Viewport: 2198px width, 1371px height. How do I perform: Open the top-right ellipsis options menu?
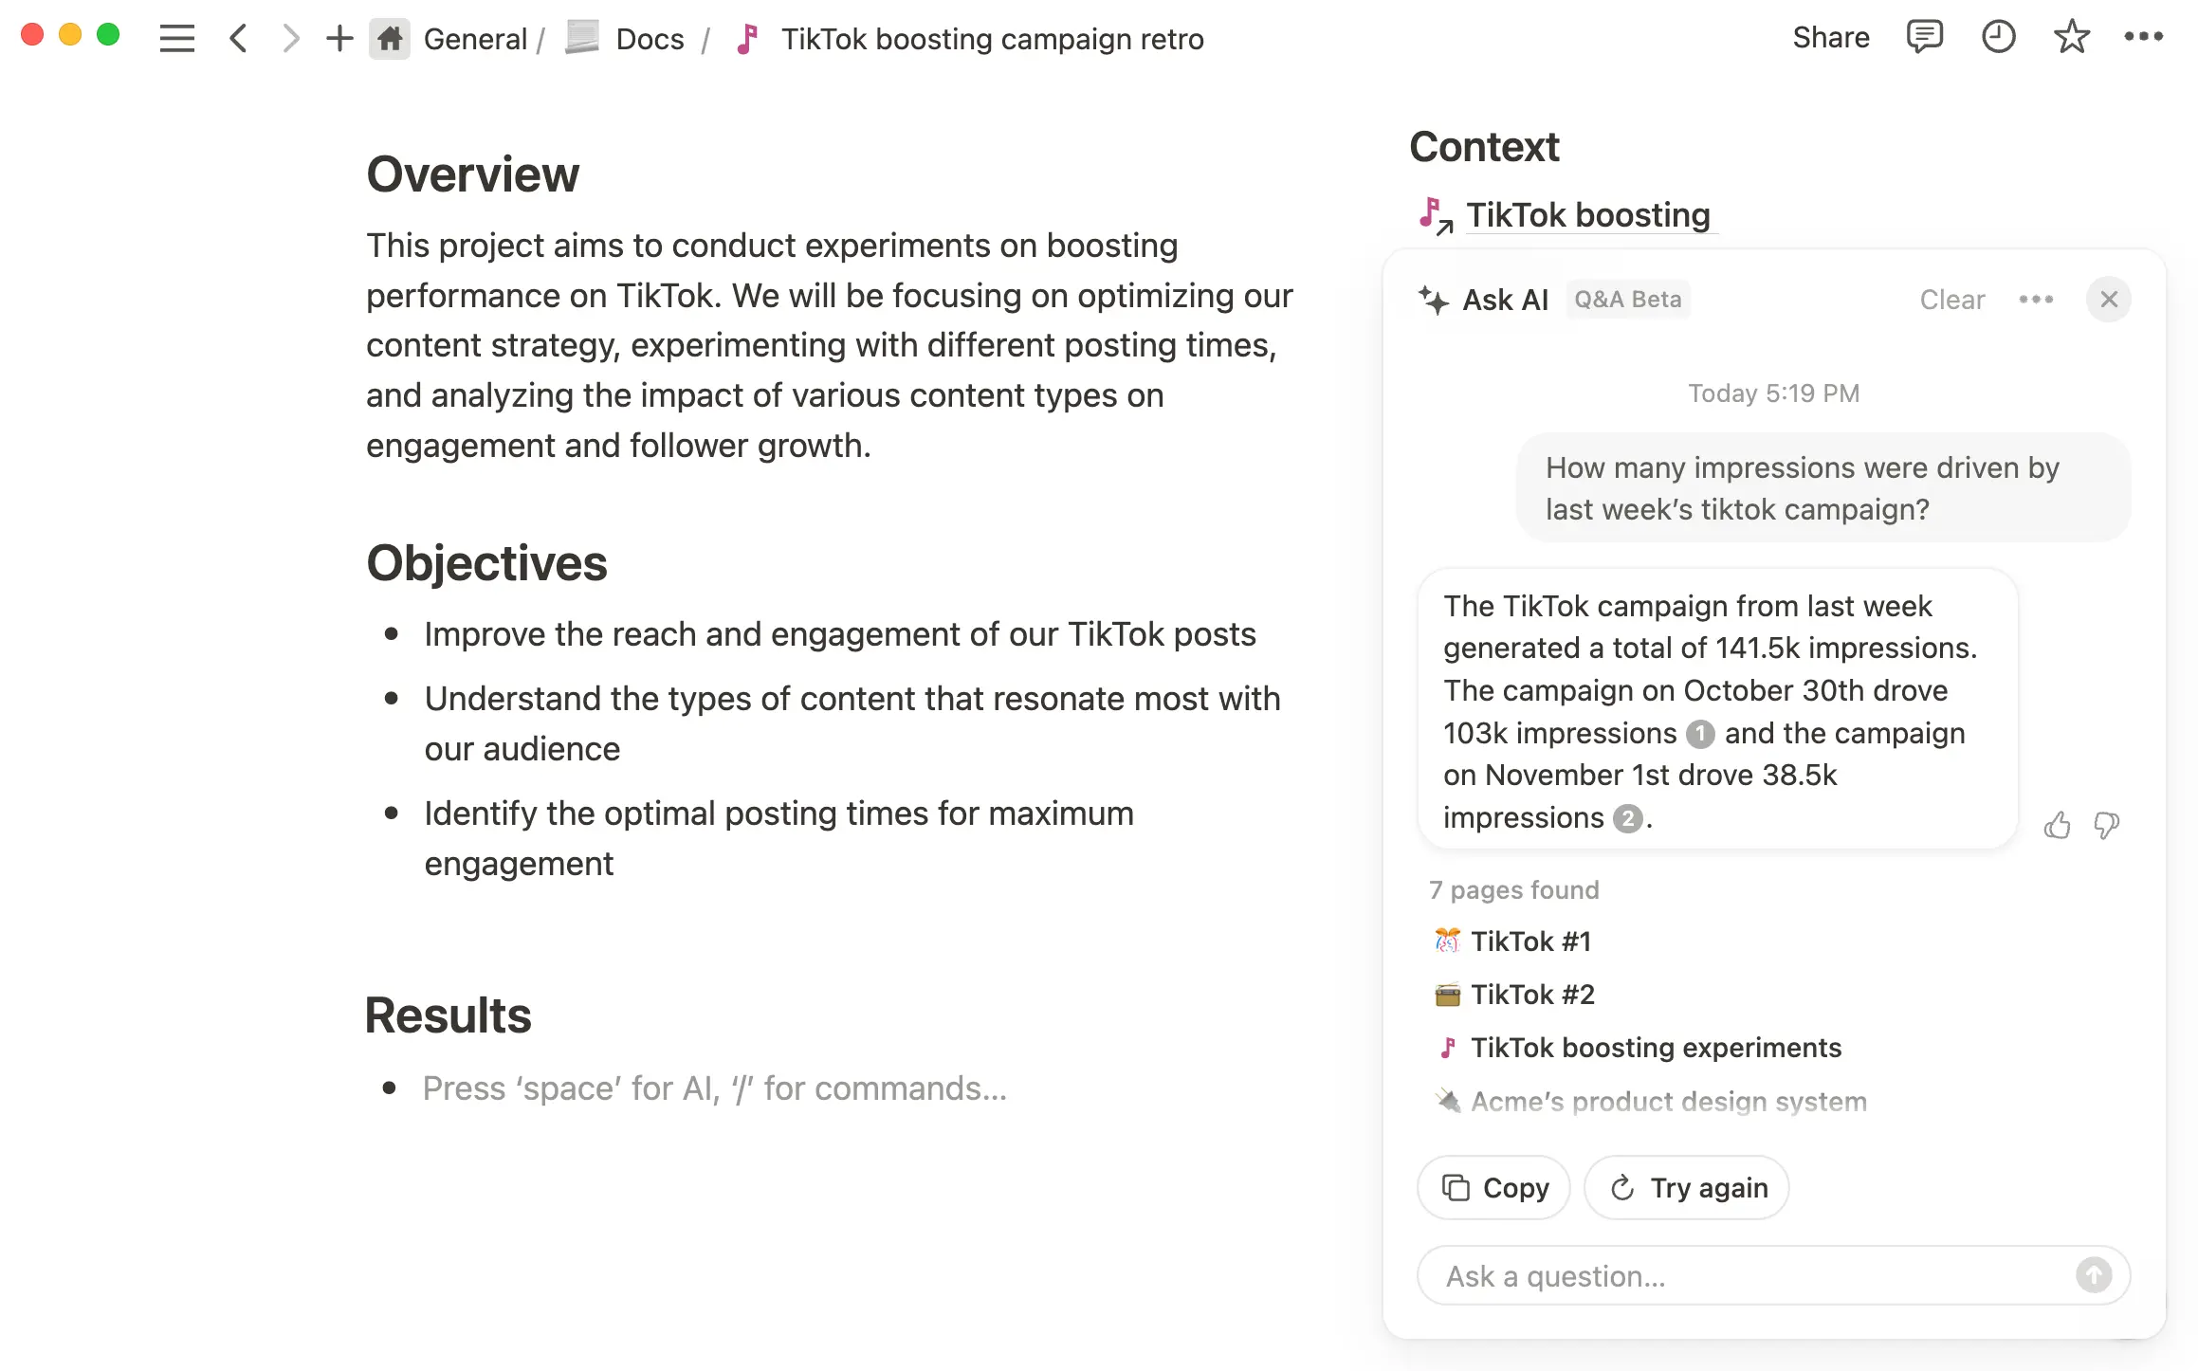coord(2145,37)
